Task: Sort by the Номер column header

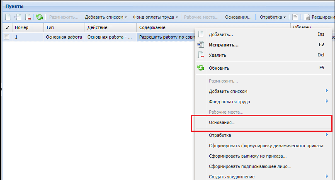Action: point(27,27)
